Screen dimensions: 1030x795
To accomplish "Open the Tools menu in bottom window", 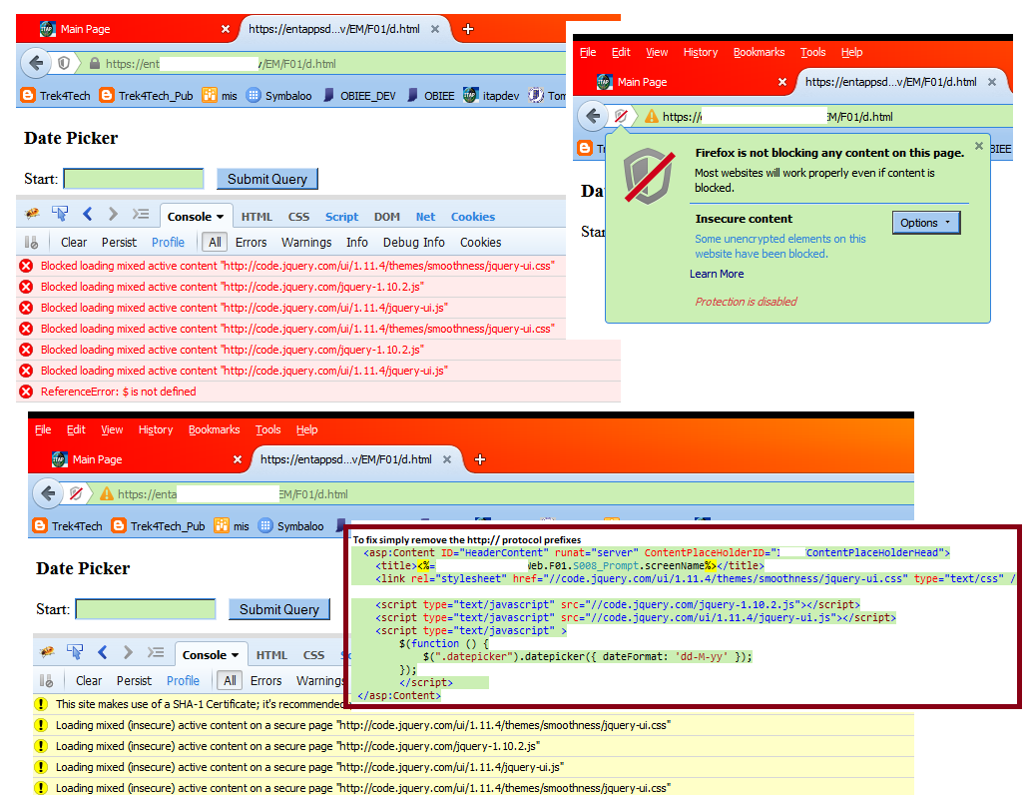I will pos(268,429).
